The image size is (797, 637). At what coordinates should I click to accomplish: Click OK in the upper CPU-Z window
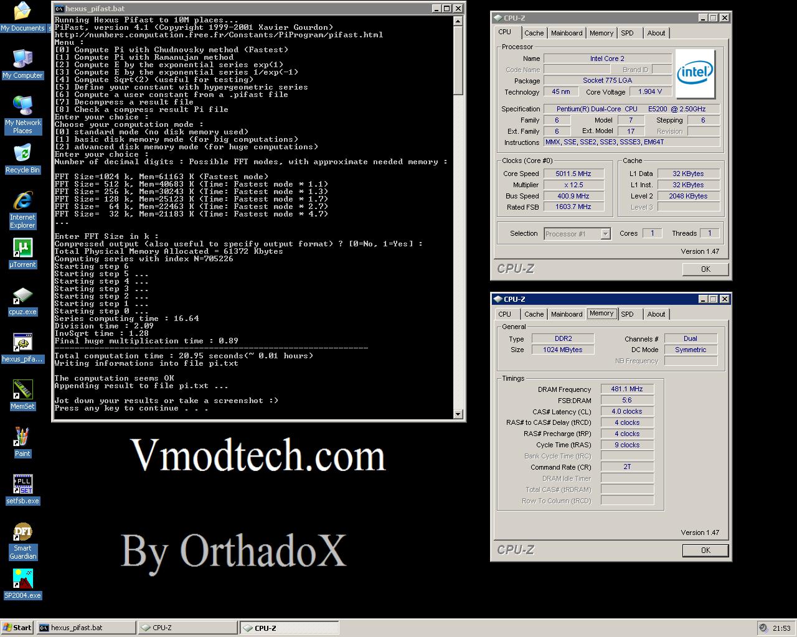(x=705, y=269)
